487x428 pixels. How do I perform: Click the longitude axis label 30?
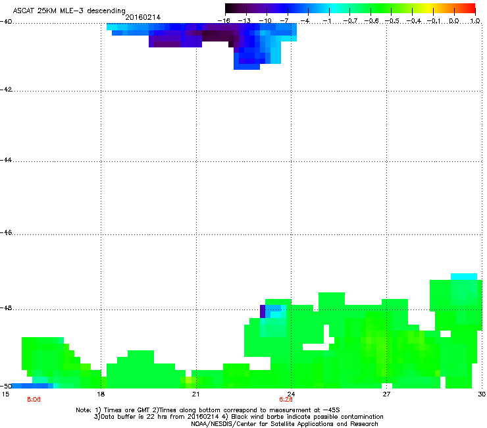482,394
